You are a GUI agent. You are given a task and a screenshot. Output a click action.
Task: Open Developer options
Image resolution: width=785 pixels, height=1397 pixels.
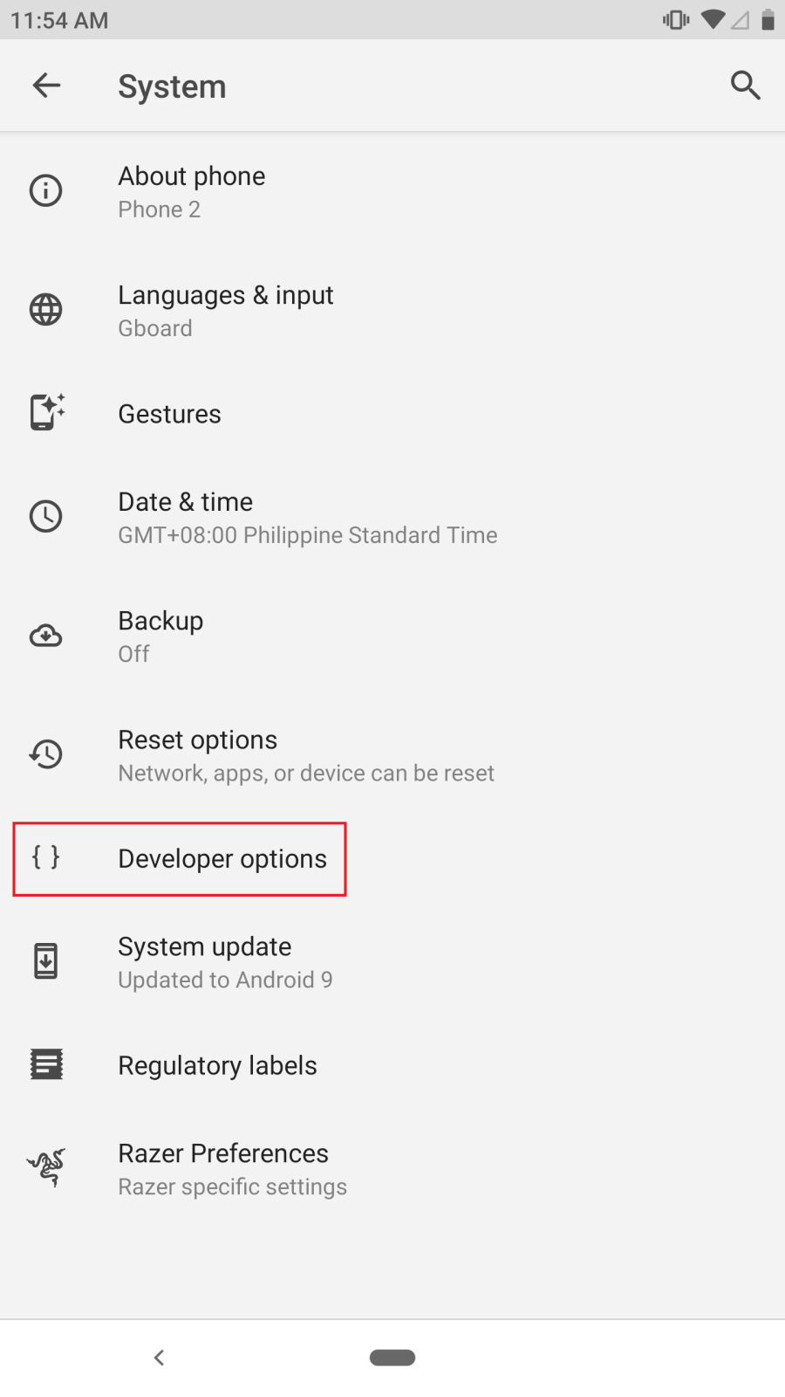pos(223,858)
